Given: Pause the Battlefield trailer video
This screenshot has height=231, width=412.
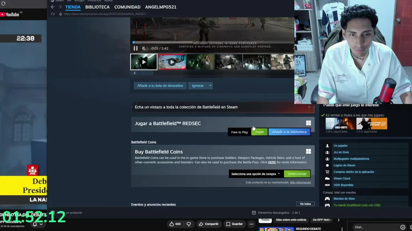Looking at the screenshot, I should [x=136, y=48].
